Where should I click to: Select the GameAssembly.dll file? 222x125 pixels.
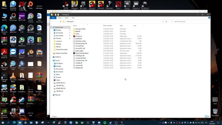[81, 43]
